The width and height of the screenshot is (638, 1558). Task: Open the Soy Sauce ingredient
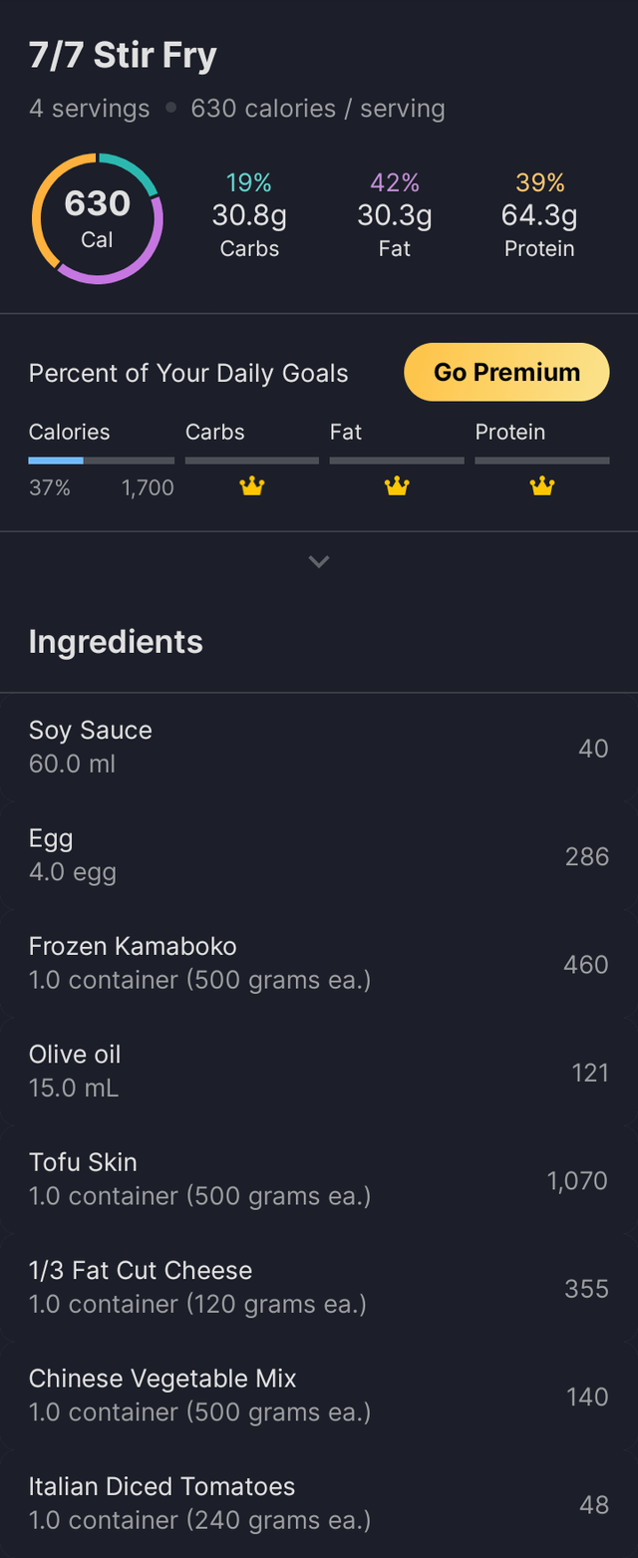pos(319,747)
